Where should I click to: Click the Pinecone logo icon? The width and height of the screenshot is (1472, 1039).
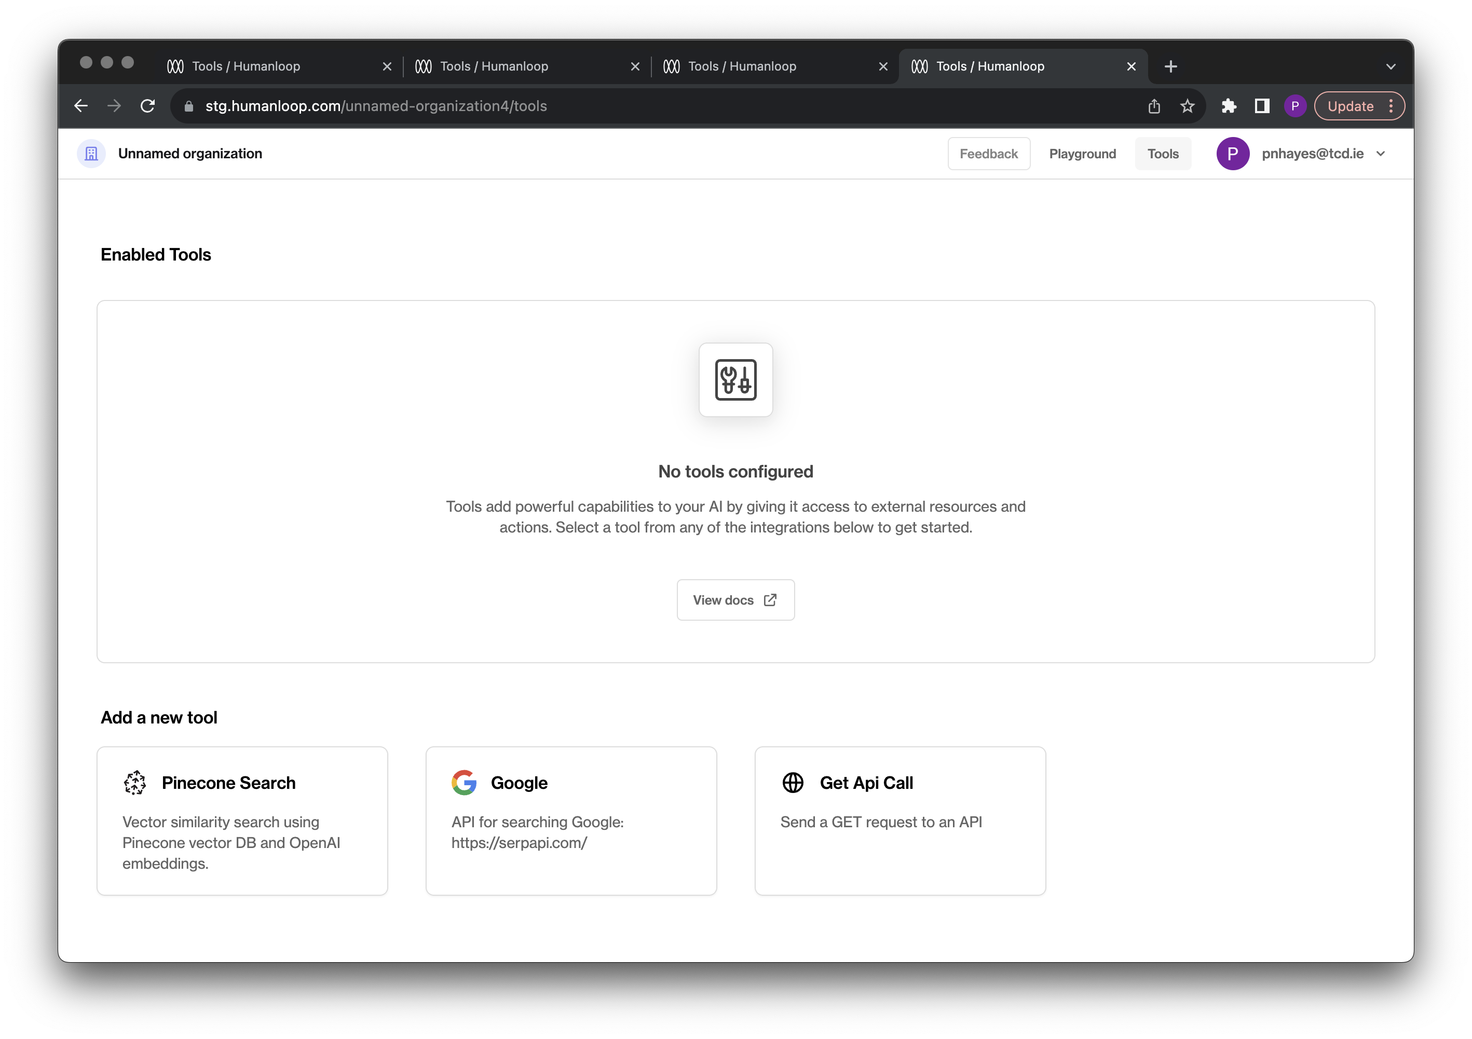[x=134, y=782]
